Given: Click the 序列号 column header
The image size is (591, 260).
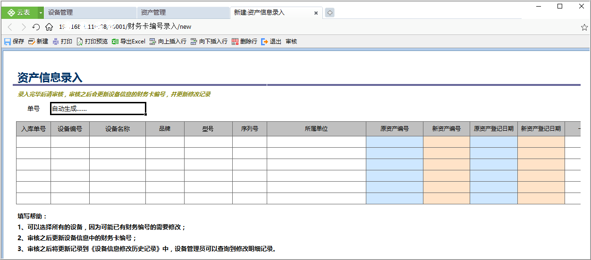Looking at the screenshot, I should [x=250, y=129].
